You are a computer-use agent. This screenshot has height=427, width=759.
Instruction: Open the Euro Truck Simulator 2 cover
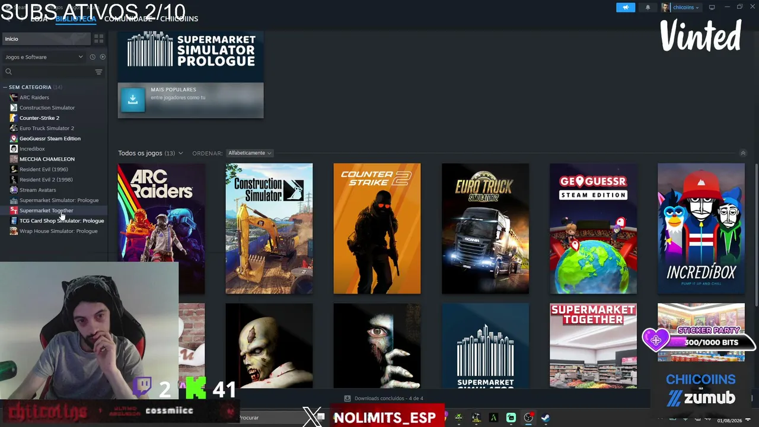[x=485, y=228]
